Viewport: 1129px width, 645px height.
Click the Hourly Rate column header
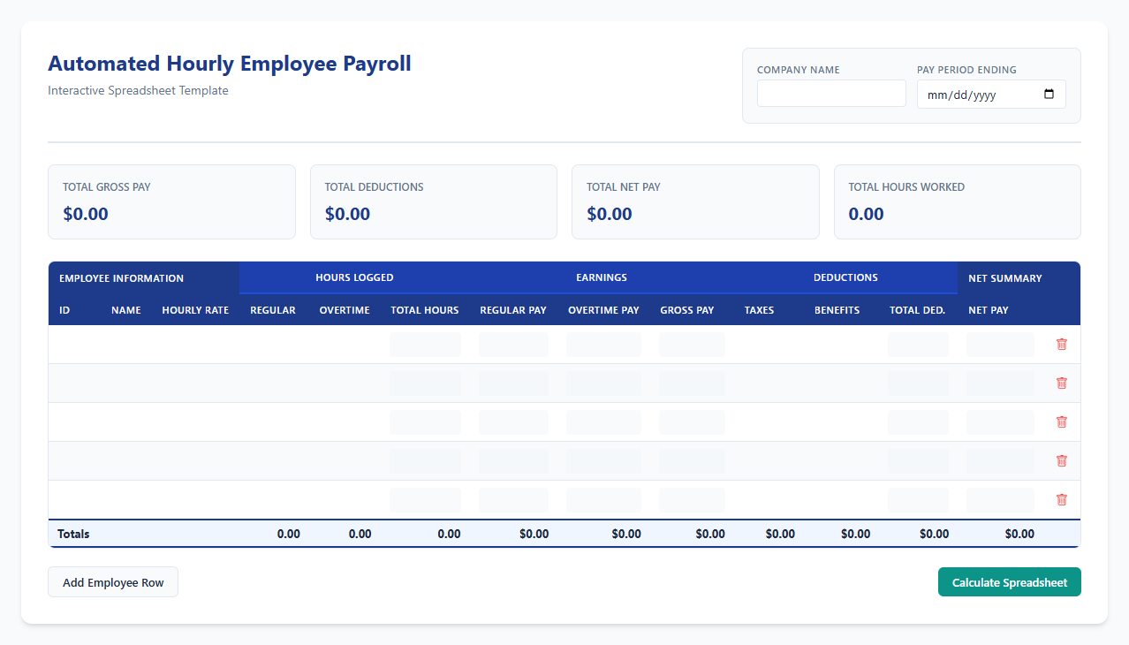pyautogui.click(x=195, y=310)
